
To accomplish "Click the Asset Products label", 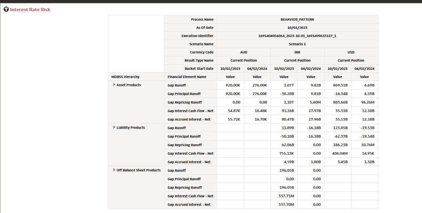I will click(129, 85).
